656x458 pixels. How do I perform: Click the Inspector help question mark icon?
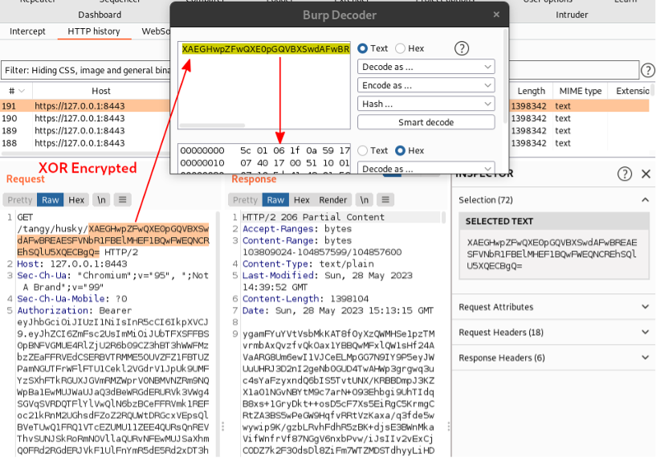click(x=624, y=174)
